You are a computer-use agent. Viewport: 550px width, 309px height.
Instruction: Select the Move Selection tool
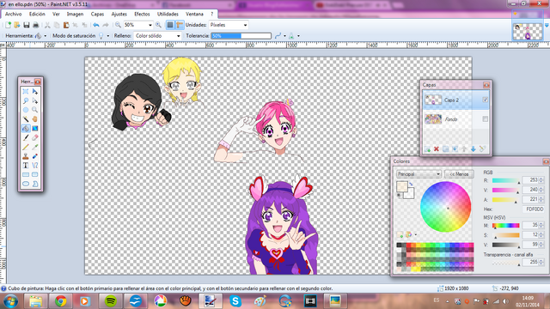pos(35,100)
